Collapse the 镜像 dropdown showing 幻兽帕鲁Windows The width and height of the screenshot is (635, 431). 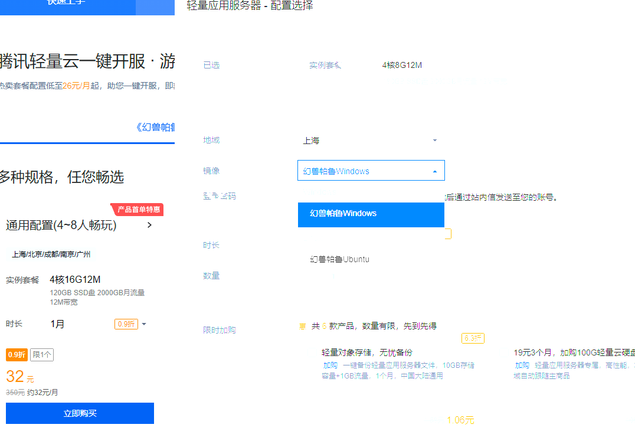434,171
